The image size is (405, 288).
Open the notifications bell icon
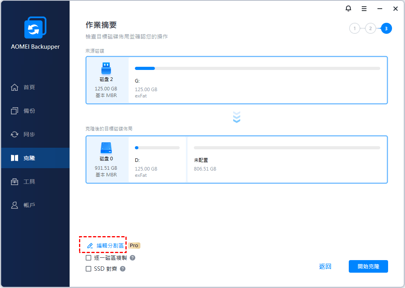click(x=348, y=9)
